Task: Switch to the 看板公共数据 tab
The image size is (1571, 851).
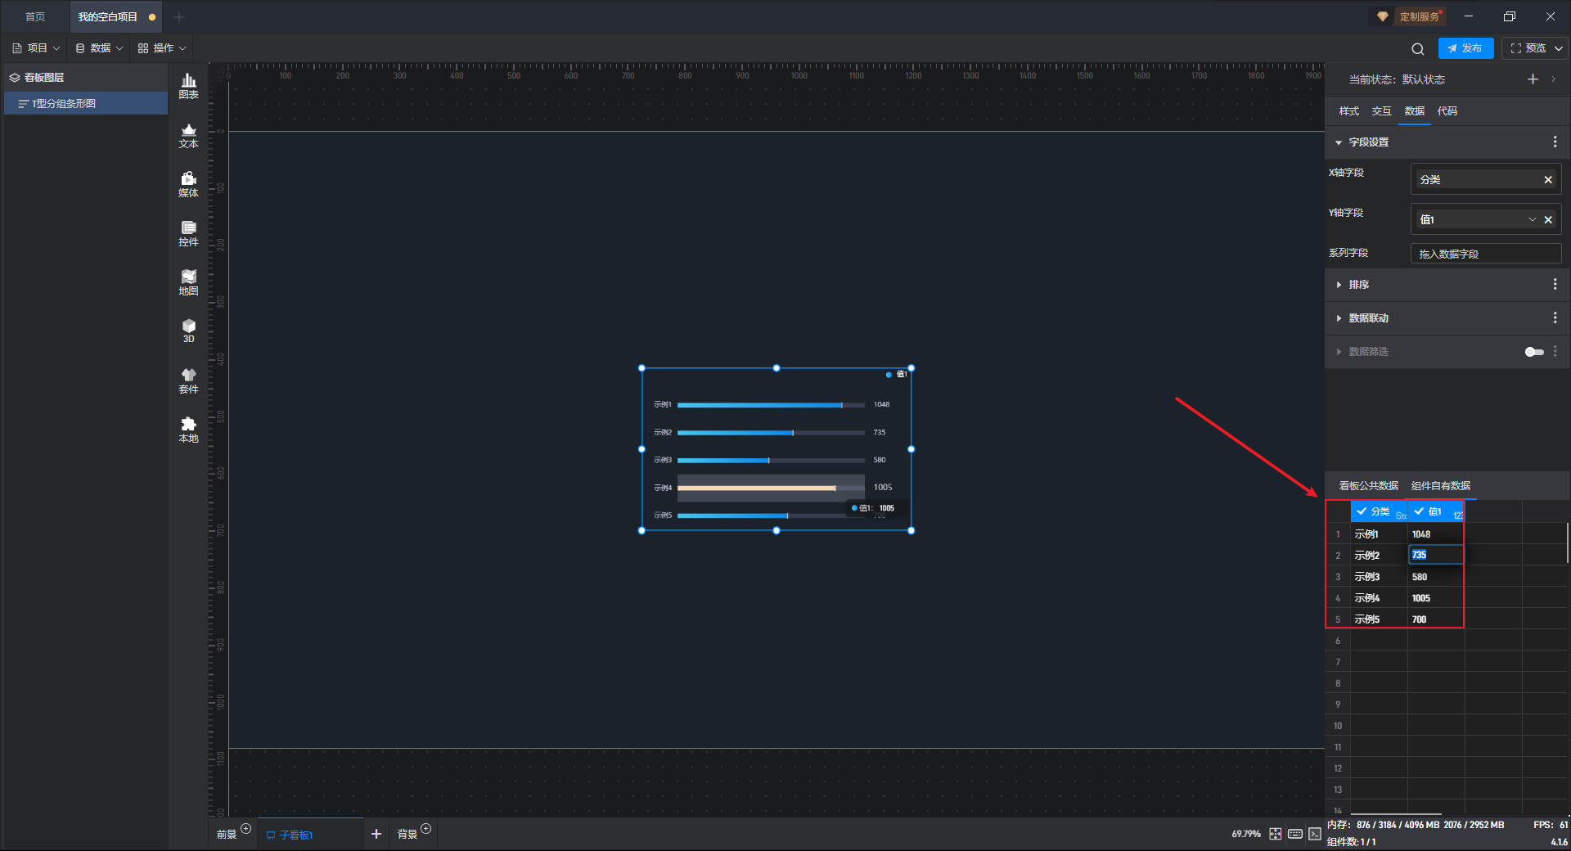Action: (x=1368, y=486)
